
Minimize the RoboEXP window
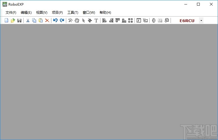[x=186, y=4]
